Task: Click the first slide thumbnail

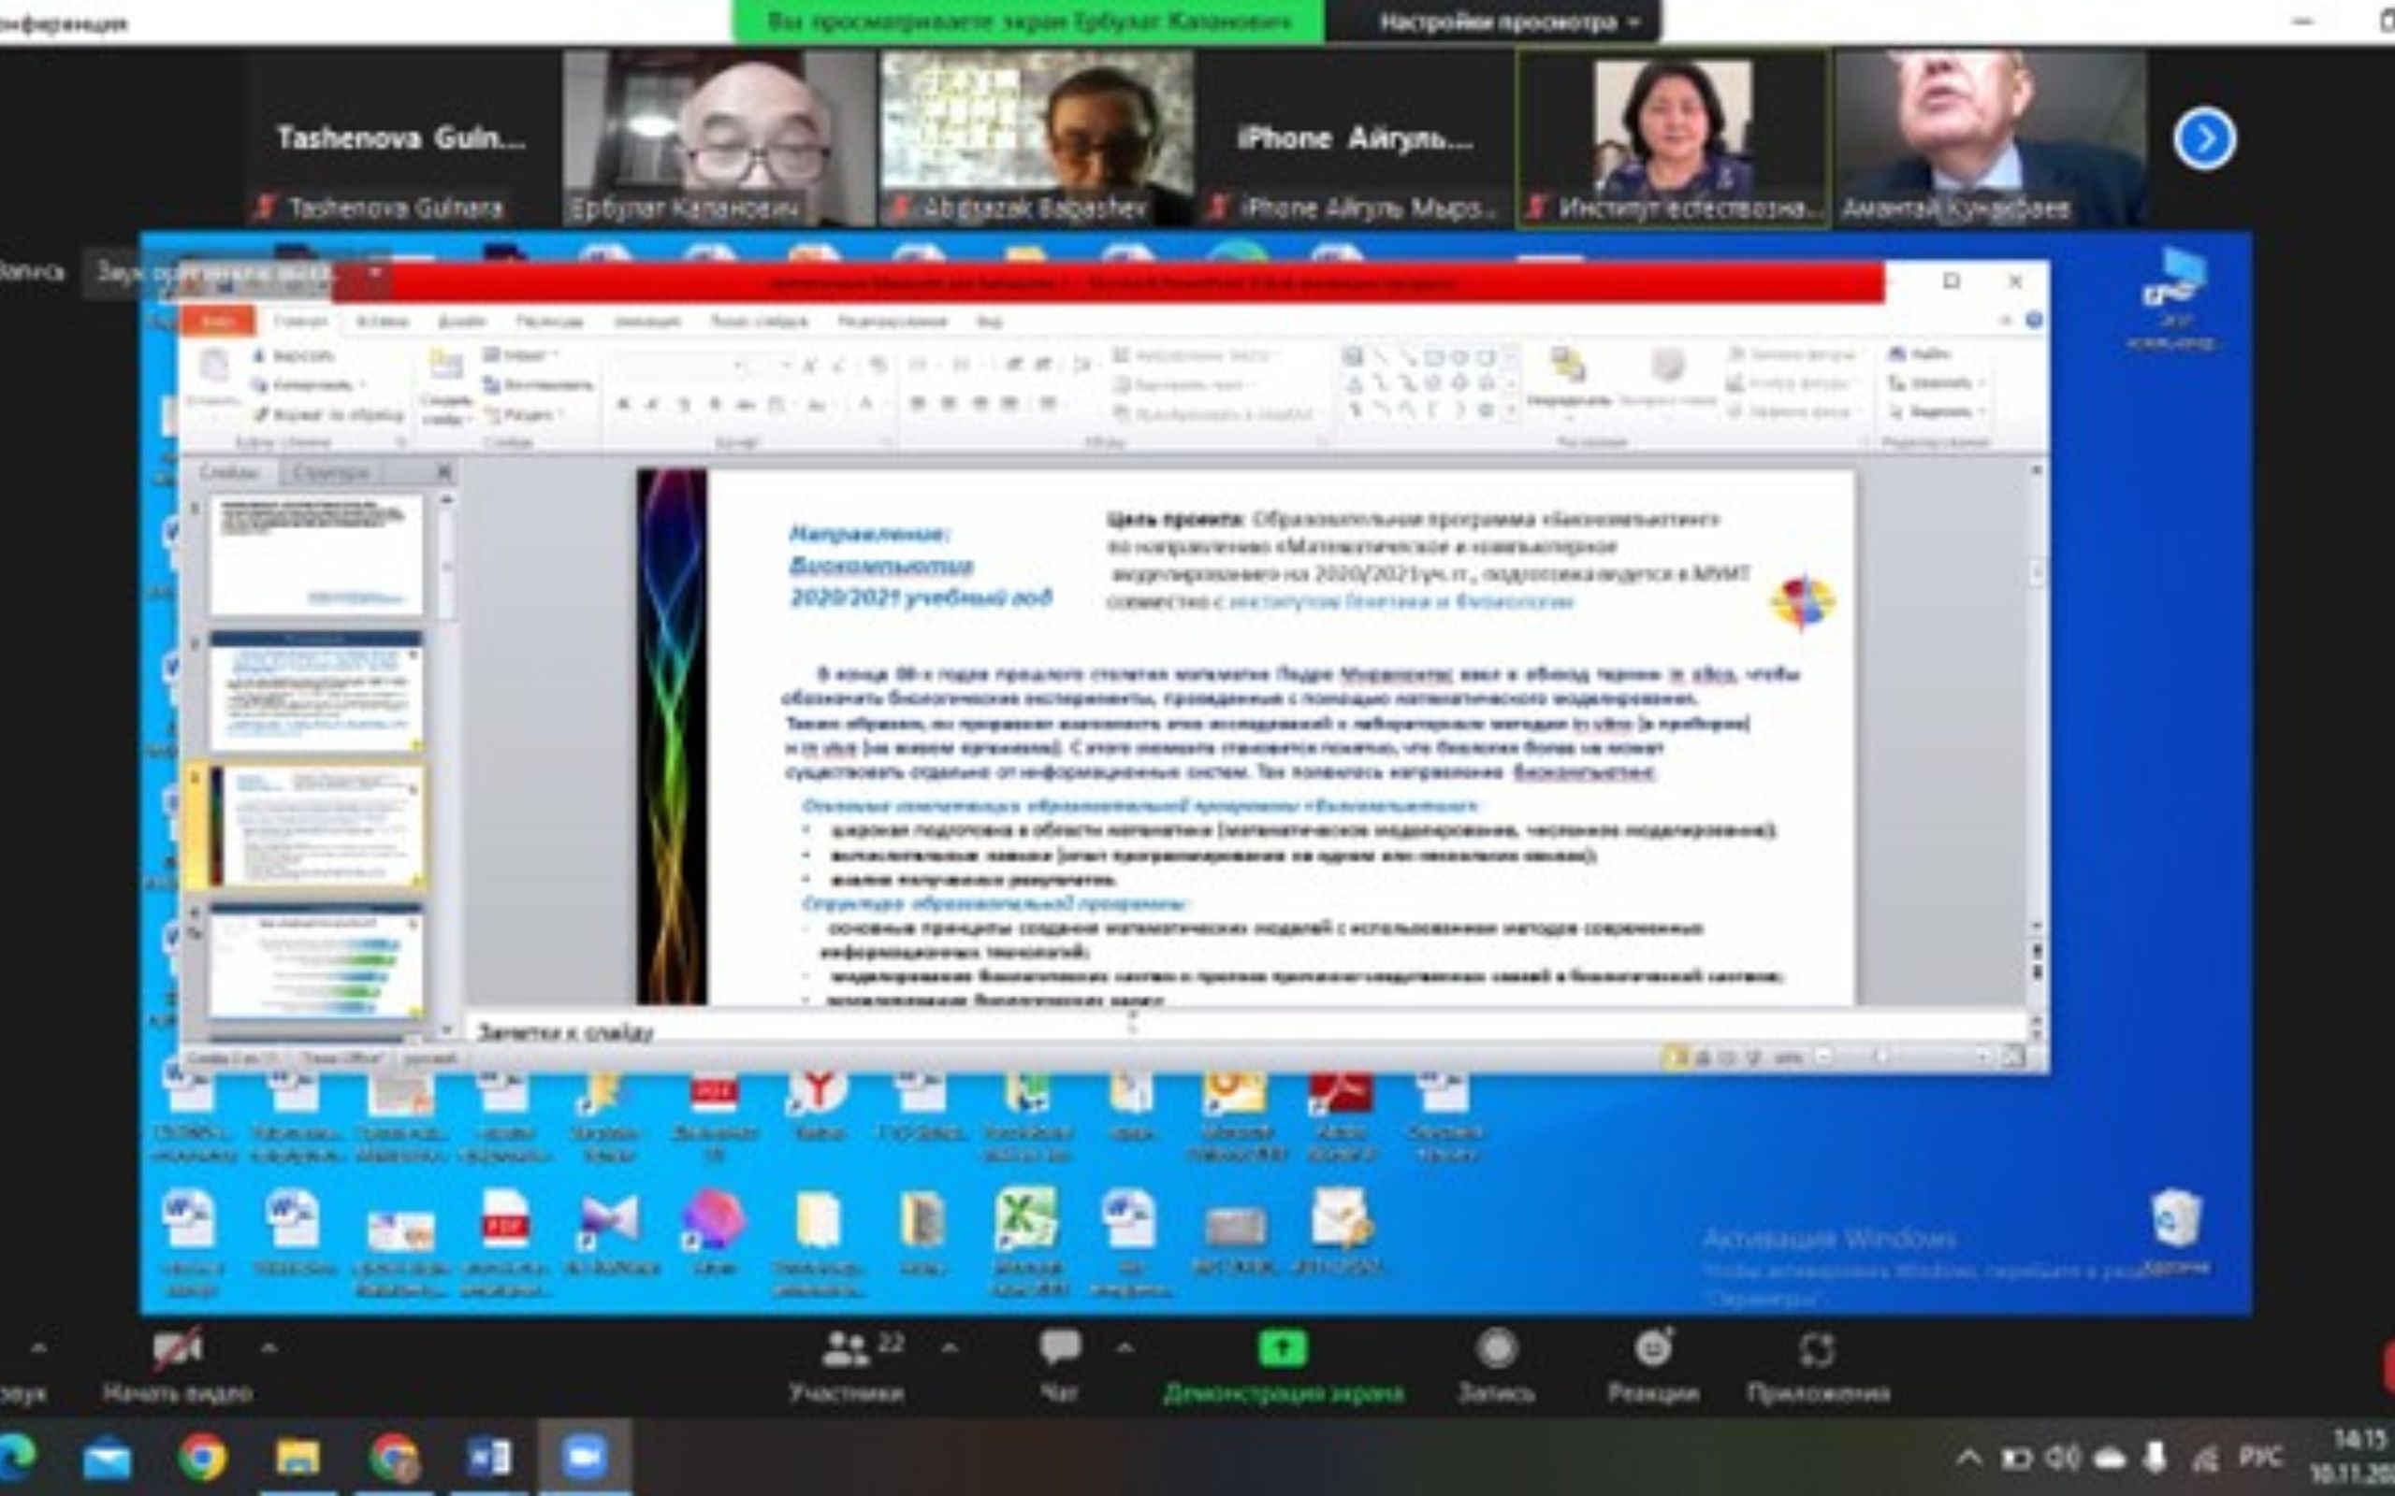Action: coord(317,554)
